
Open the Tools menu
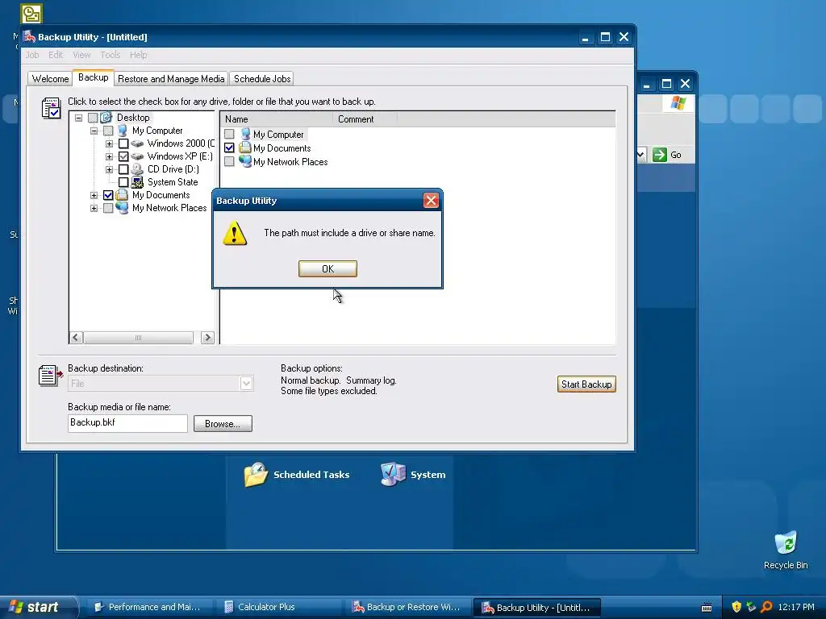pos(110,55)
